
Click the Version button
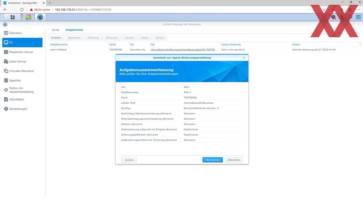pyautogui.click(x=160, y=38)
